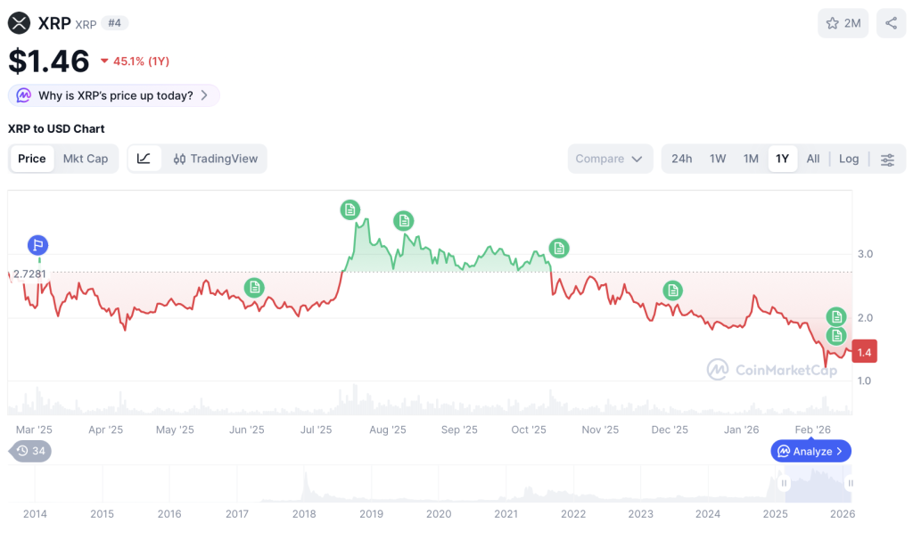Viewport: 913px width, 548px height.
Task: Click the share icon button
Action: 891,23
